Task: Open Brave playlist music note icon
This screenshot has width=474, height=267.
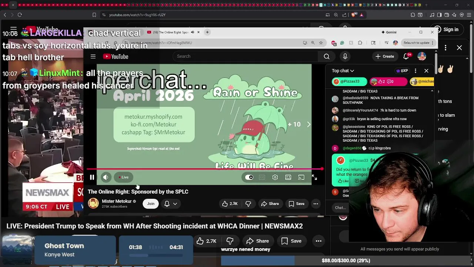Action: pyautogui.click(x=432, y=15)
